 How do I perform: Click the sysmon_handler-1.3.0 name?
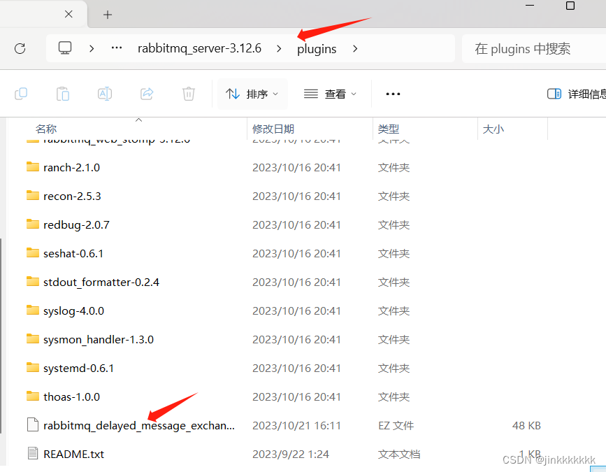point(99,339)
